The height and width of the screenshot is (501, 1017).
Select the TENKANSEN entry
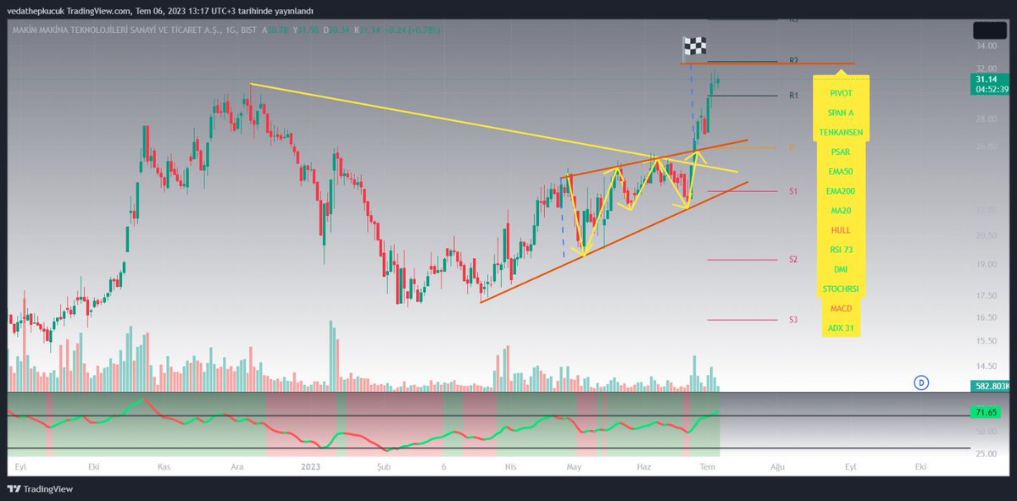841,133
